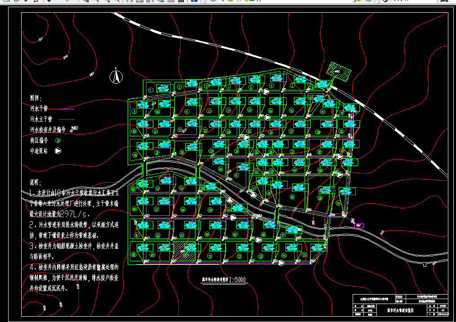Select note 2 about 排水铸铁管 pipes

click(x=74, y=230)
